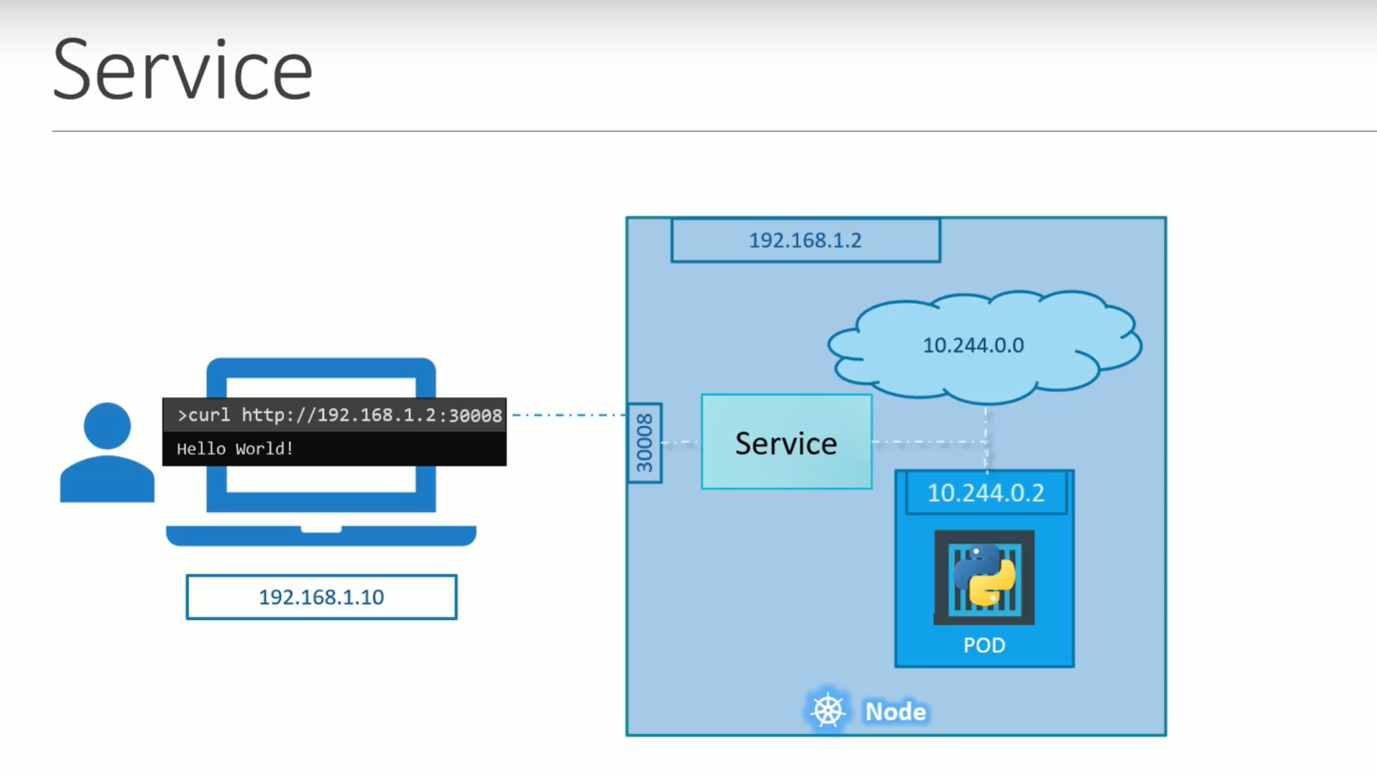Click the 30008 node port box
This screenshot has height=776, width=1377.
coord(644,443)
